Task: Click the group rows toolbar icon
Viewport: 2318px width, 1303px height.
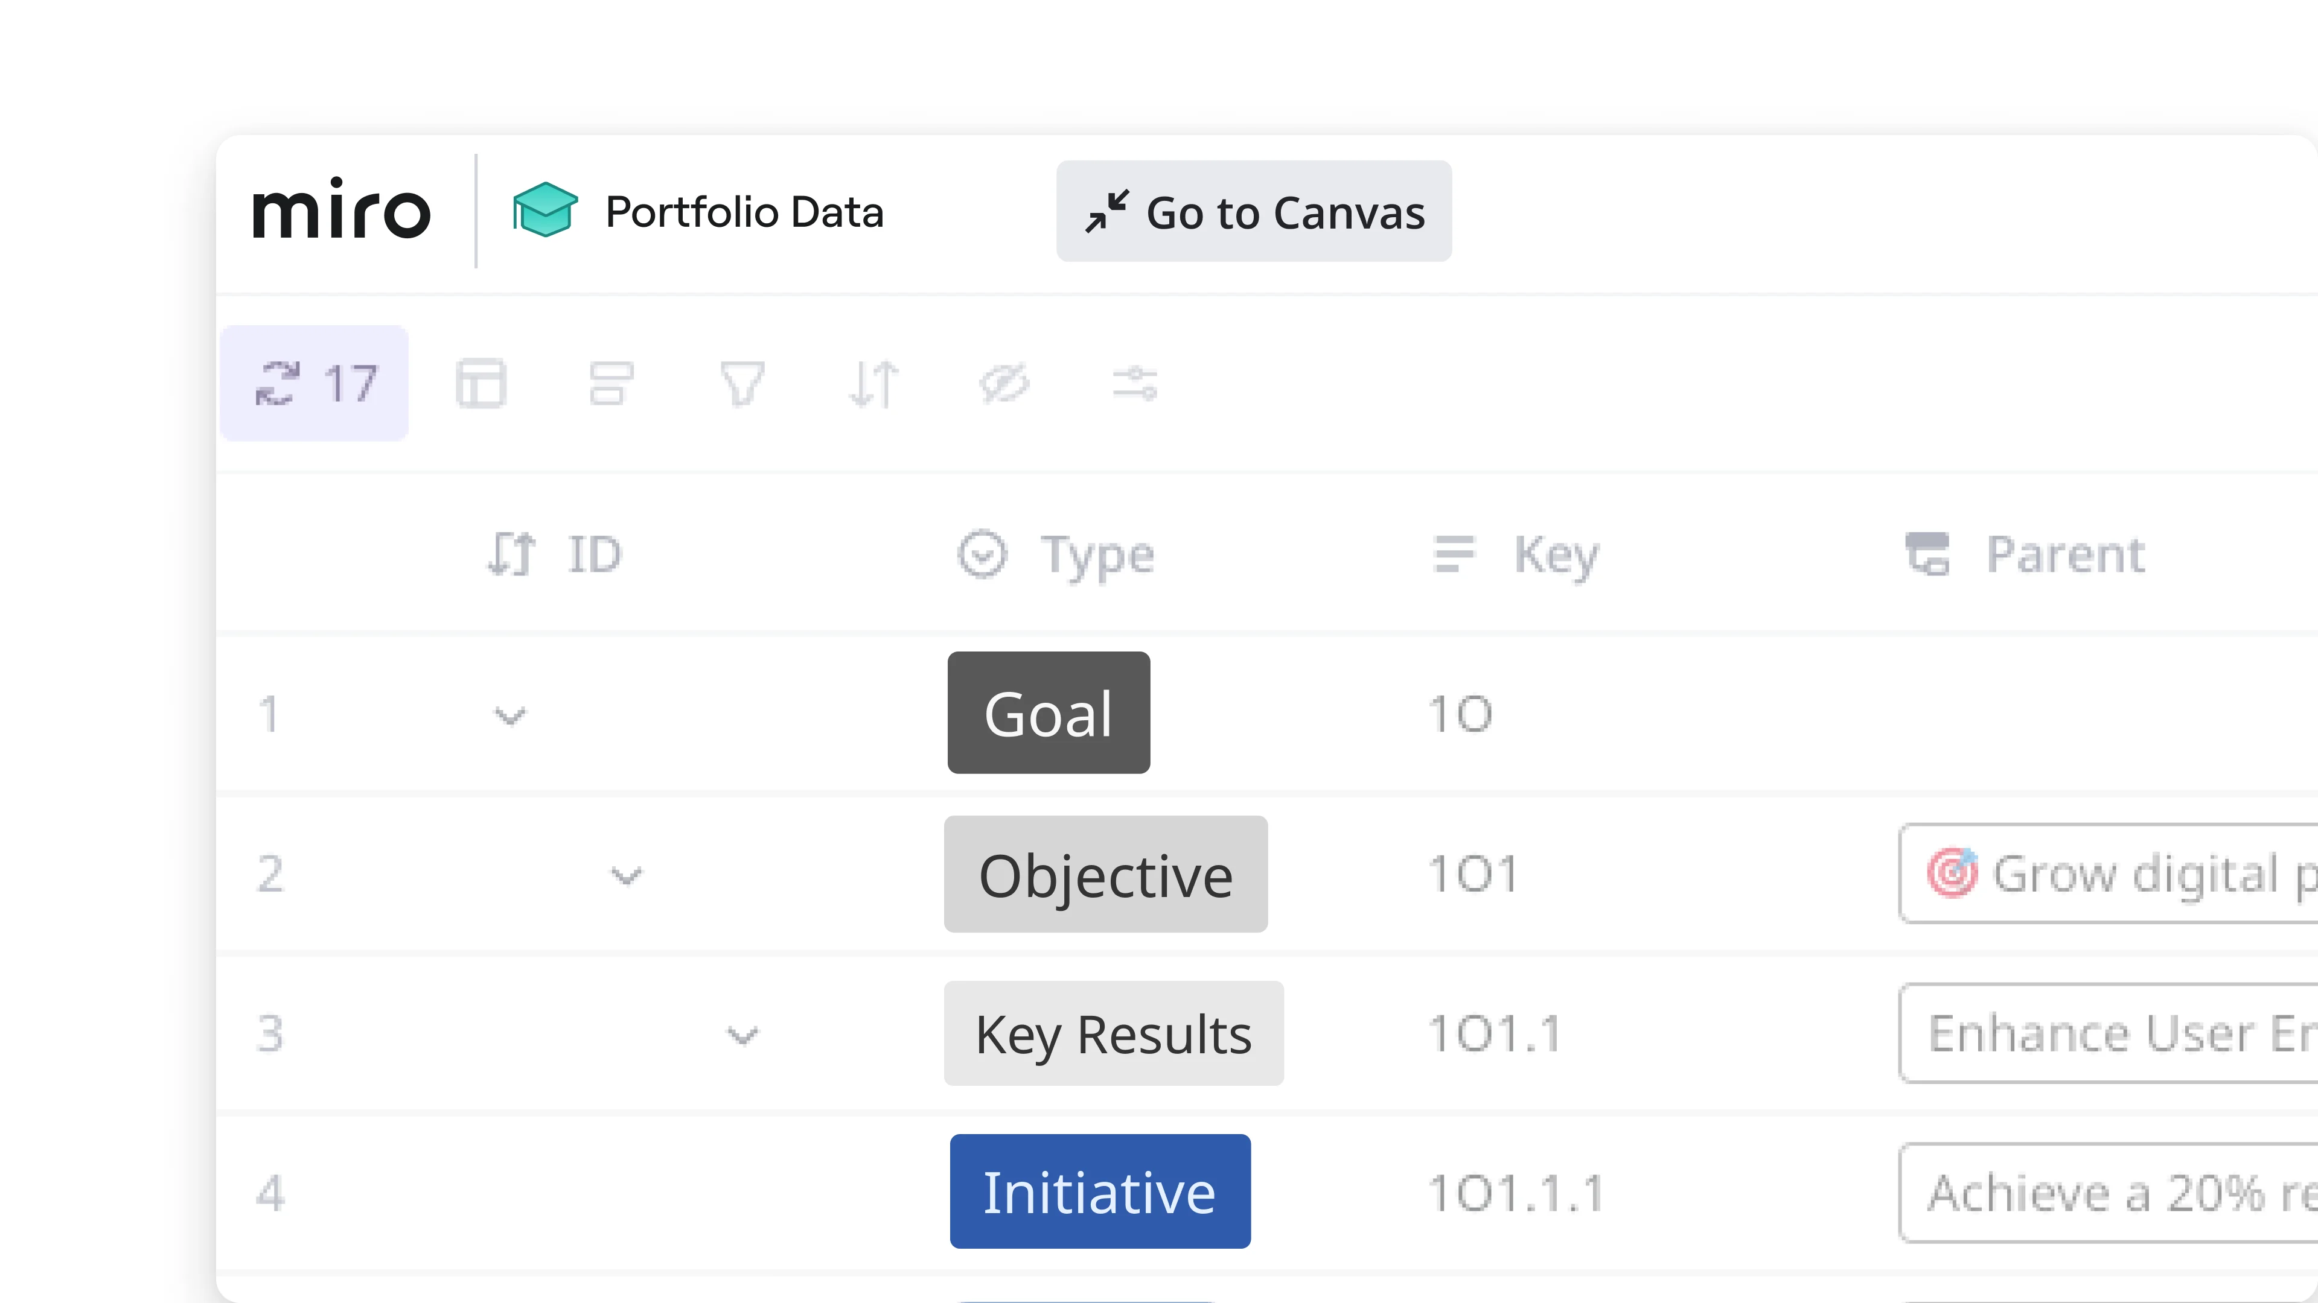Action: 612,384
